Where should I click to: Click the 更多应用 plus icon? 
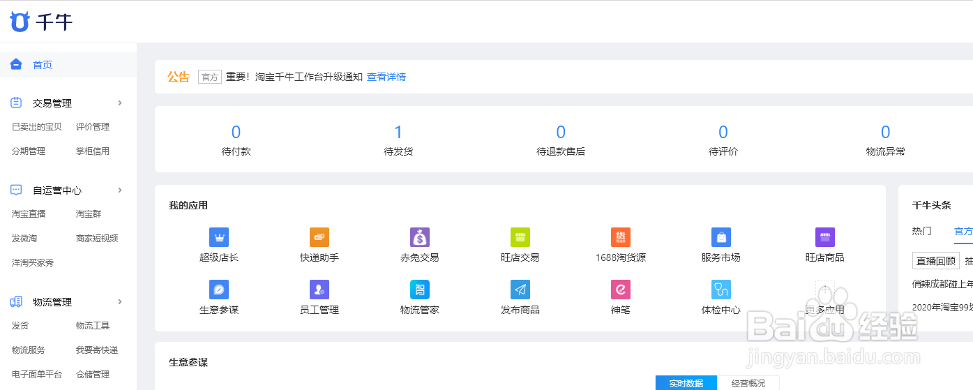click(825, 290)
